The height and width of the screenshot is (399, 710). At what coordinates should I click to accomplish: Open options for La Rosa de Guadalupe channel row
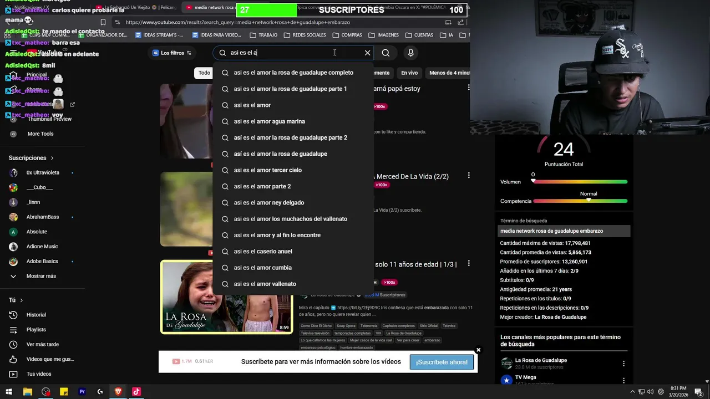pos(623,364)
